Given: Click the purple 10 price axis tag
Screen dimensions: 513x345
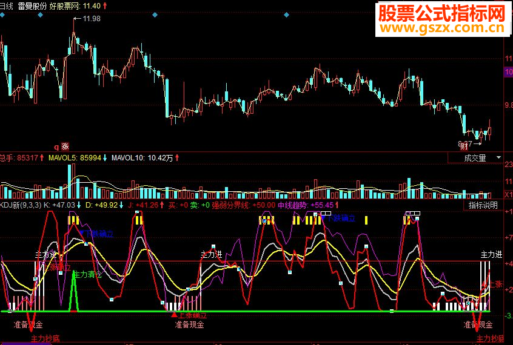Looking at the screenshot, I should click(508, 72).
